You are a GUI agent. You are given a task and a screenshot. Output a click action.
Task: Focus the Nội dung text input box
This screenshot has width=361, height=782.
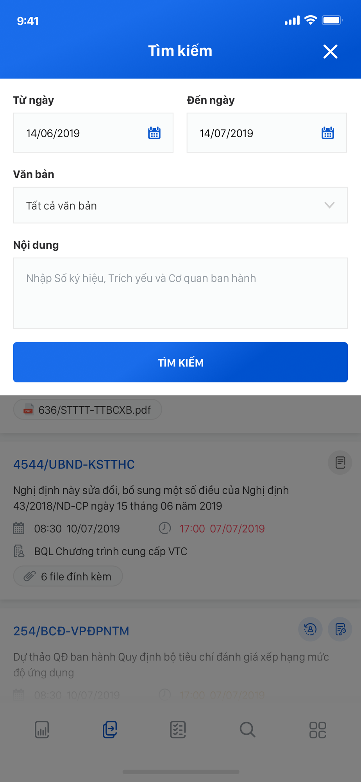180,293
